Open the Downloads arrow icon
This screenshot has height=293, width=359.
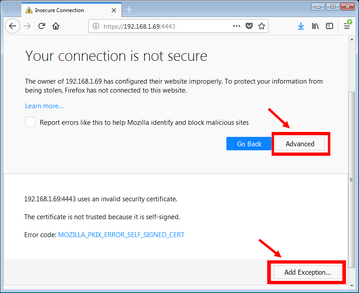(x=301, y=26)
